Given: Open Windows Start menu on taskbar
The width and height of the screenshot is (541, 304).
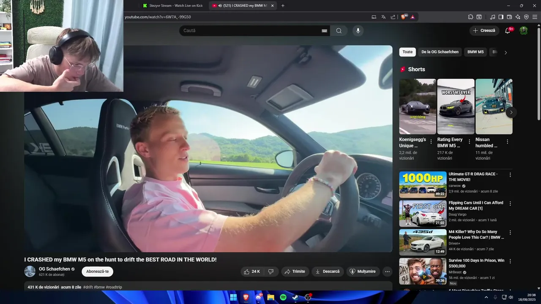Looking at the screenshot, I should [x=233, y=297].
